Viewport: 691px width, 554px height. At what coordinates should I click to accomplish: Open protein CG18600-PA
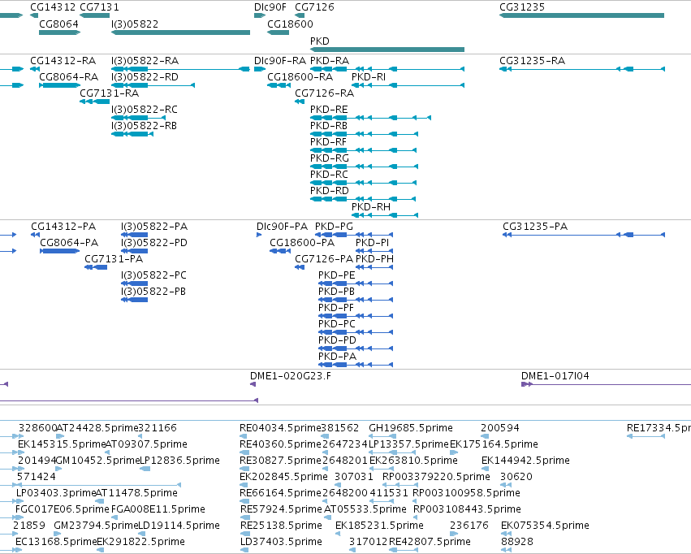pos(302,243)
